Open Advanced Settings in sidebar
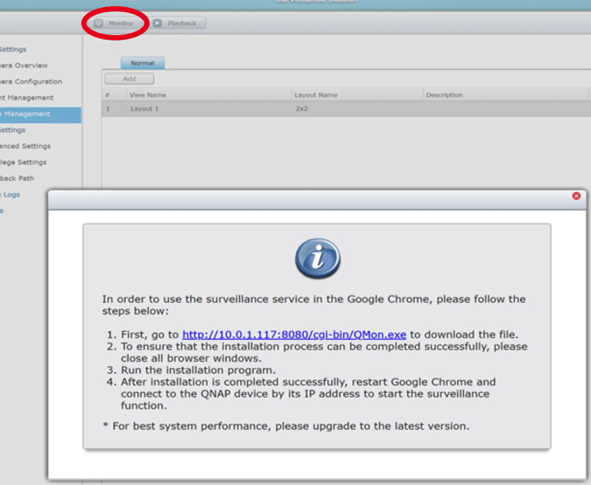 click(25, 146)
